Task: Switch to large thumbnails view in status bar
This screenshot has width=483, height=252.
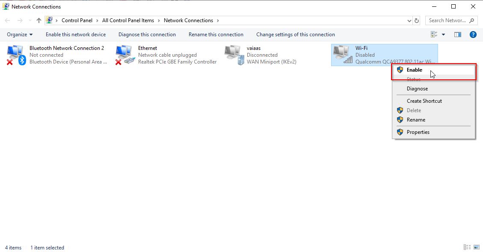Action: pyautogui.click(x=476, y=247)
